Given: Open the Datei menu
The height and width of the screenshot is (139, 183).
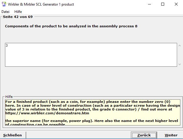Looking at the screenshot, I should (6, 12).
